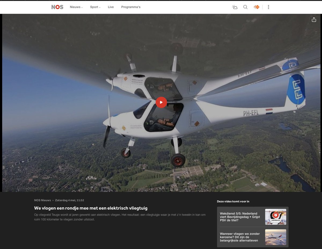Open search with the magnifier icon
Viewport: 322px width, 249px height.
tap(245, 7)
